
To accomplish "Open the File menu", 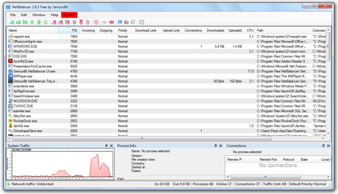I will coord(13,15).
